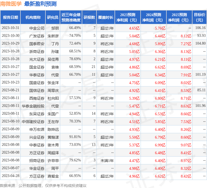
Task: Click coverage duration 超过4年
Action: pos(107,67)
